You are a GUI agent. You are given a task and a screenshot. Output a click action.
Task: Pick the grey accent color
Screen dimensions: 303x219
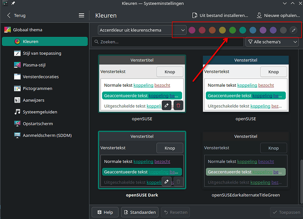pyautogui.click(x=283, y=30)
